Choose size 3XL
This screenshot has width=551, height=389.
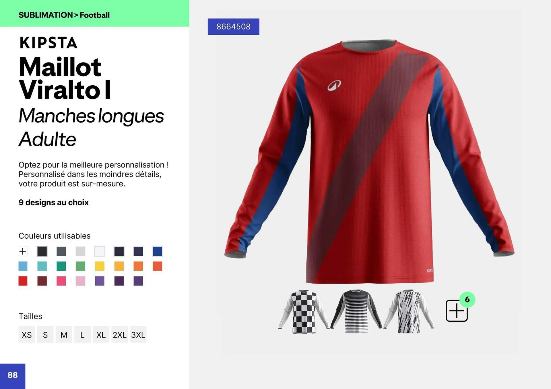click(138, 335)
